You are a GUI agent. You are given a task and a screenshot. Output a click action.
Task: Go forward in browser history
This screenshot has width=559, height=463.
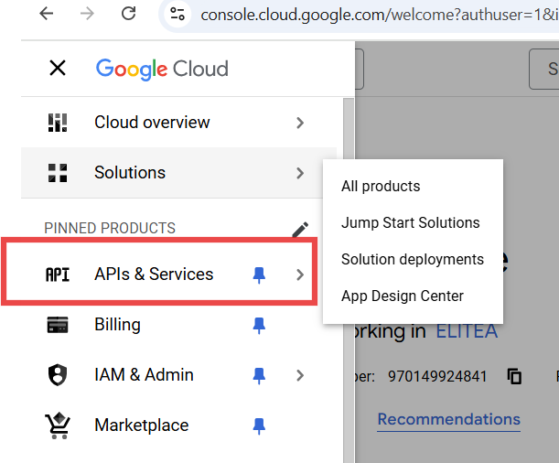coord(87,14)
